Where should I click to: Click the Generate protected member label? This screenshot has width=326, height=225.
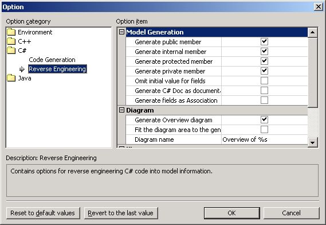pos(174,61)
